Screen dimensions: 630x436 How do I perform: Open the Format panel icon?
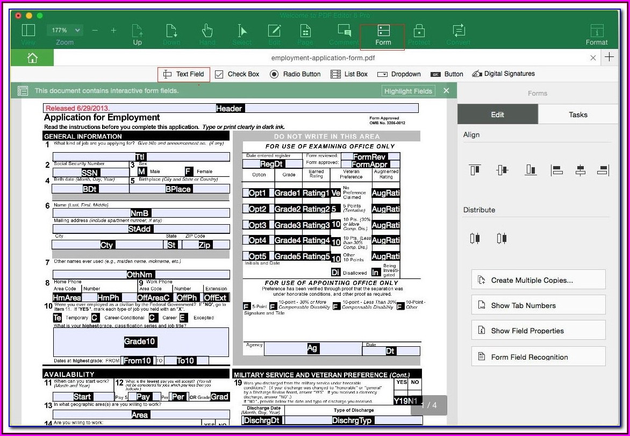tap(596, 35)
